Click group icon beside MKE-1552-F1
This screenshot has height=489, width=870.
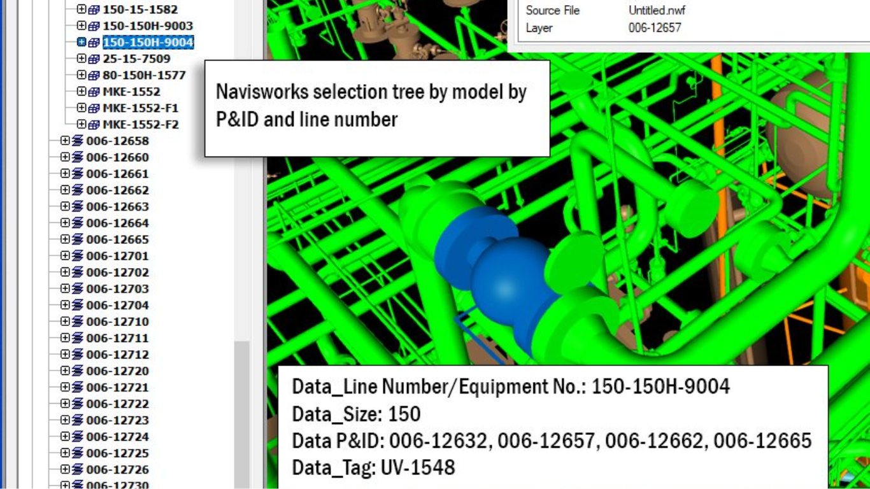click(94, 108)
